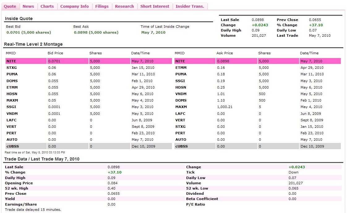
Task: Click the Volume value in the top summary
Action: pyautogui.click(x=259, y=35)
